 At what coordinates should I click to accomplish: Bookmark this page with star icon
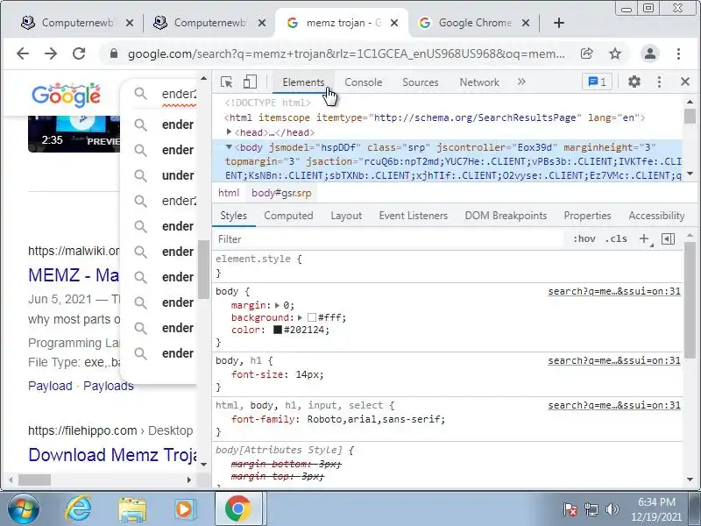(615, 53)
